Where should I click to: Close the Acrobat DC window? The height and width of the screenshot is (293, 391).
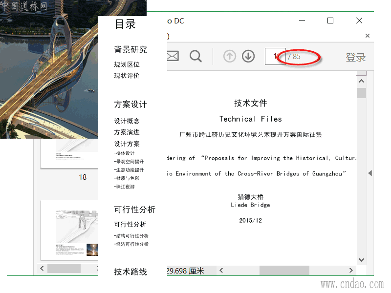point(359,21)
